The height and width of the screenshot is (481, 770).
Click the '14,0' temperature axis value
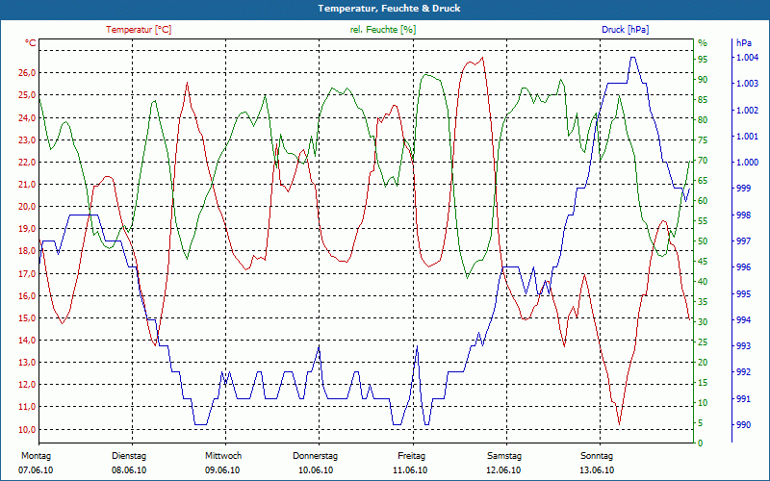27,341
